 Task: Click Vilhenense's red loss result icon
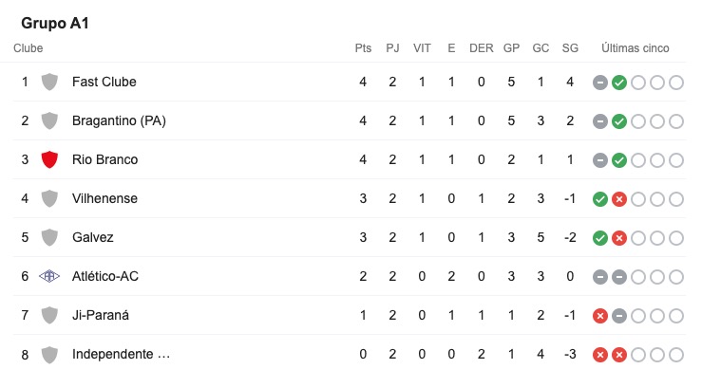tap(619, 199)
